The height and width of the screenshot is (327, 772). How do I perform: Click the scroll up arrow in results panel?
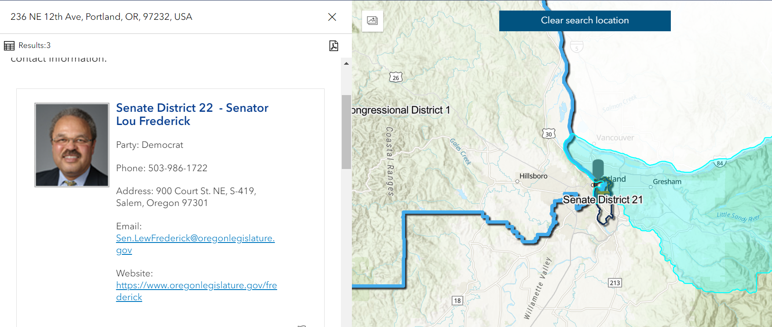pyautogui.click(x=346, y=64)
